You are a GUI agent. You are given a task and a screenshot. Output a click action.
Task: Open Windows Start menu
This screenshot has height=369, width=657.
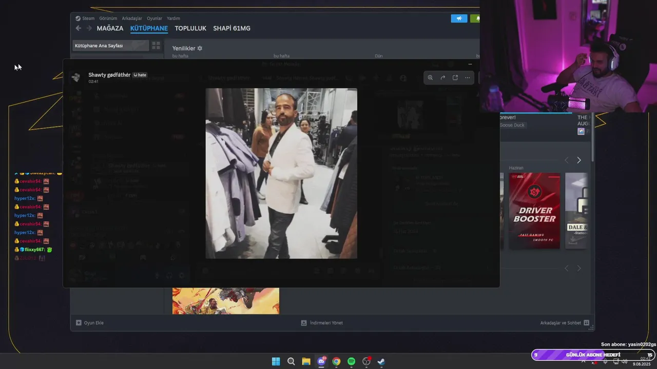coord(276,361)
